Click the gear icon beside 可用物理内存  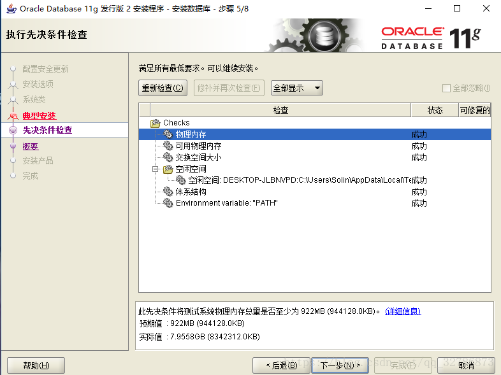click(x=168, y=146)
